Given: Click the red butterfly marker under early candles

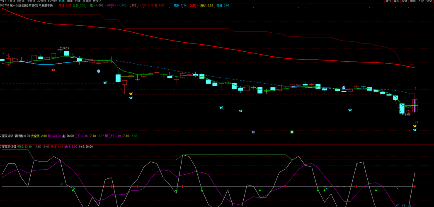Looking at the screenshot, I should pyautogui.click(x=53, y=70).
